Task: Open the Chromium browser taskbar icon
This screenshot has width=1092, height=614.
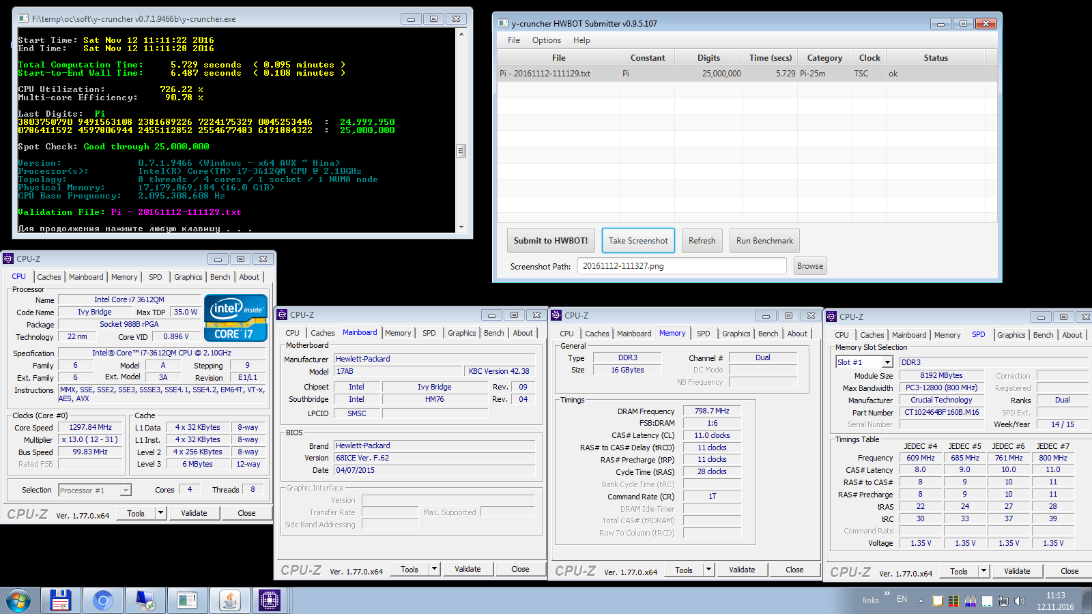Action: click(103, 600)
